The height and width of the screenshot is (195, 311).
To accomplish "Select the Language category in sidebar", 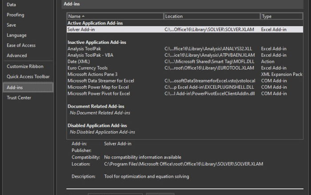I will pos(16,35).
